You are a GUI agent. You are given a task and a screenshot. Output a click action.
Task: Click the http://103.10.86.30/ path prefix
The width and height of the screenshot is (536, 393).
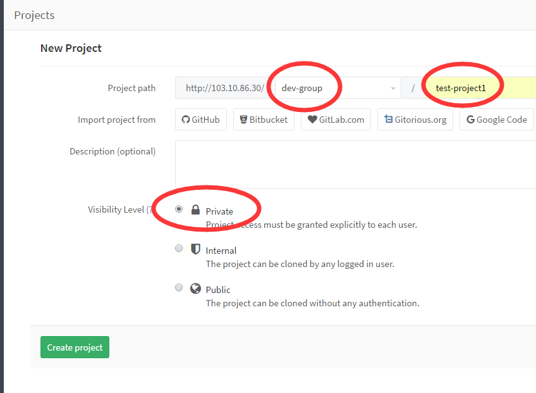[x=225, y=88]
